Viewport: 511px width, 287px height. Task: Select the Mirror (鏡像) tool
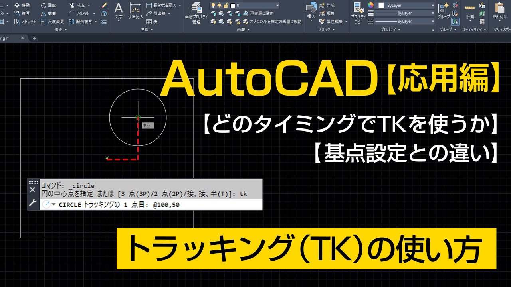48,13
